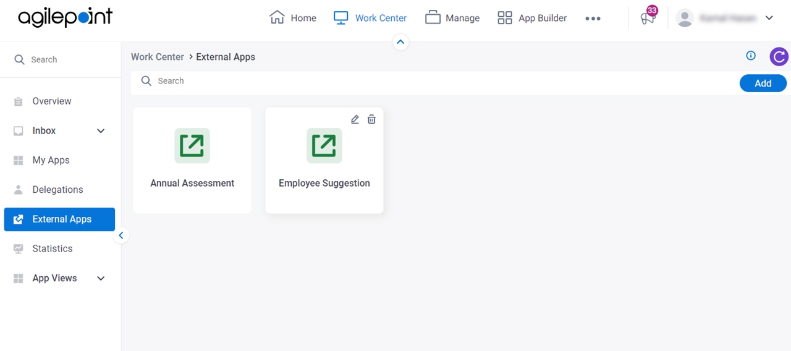Click the My Apps grid icon
The image size is (791, 351).
pos(19,161)
